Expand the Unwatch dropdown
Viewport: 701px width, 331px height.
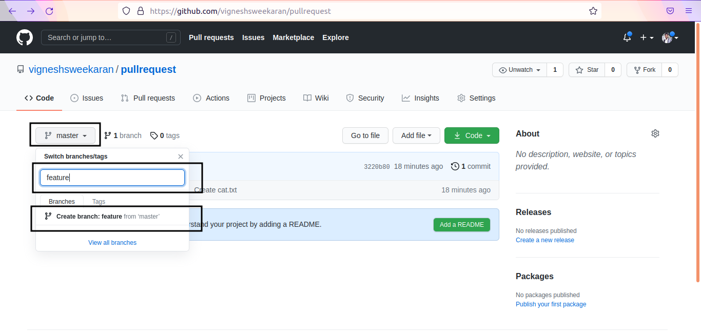pyautogui.click(x=520, y=70)
